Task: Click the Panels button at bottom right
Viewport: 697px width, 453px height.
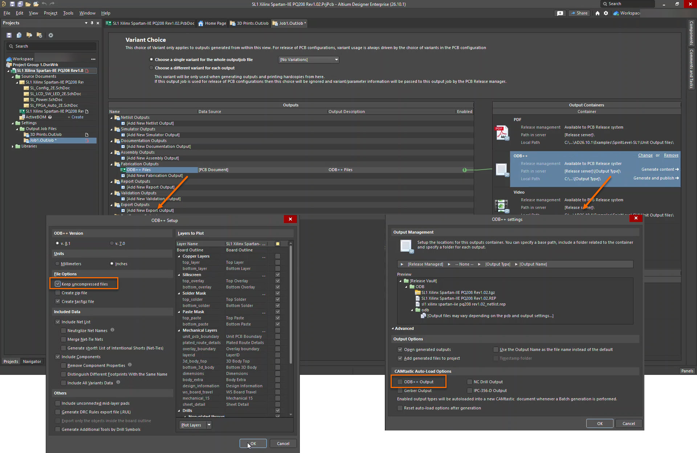Action: point(687,371)
